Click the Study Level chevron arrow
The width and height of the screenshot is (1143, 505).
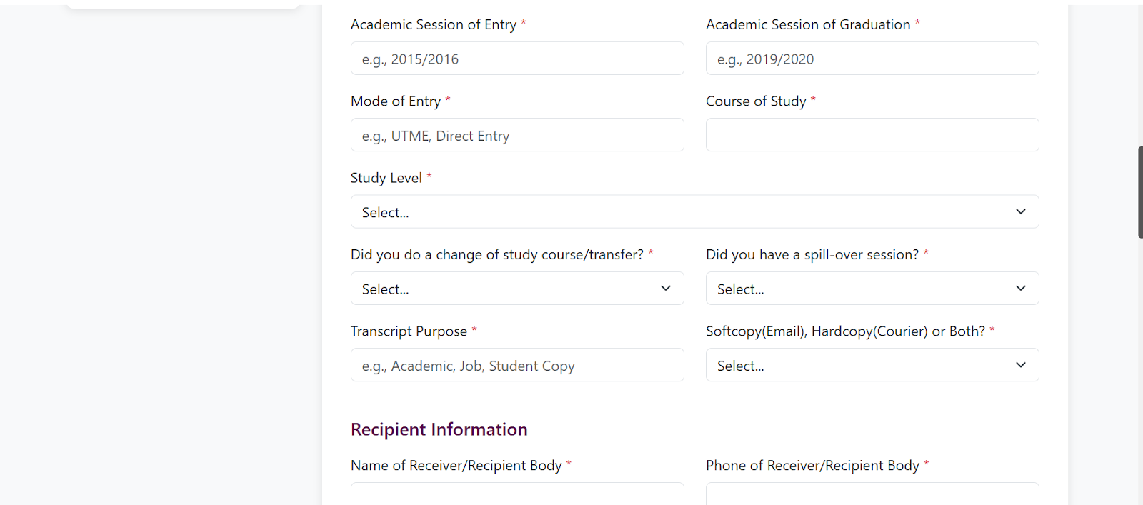[x=1020, y=211]
